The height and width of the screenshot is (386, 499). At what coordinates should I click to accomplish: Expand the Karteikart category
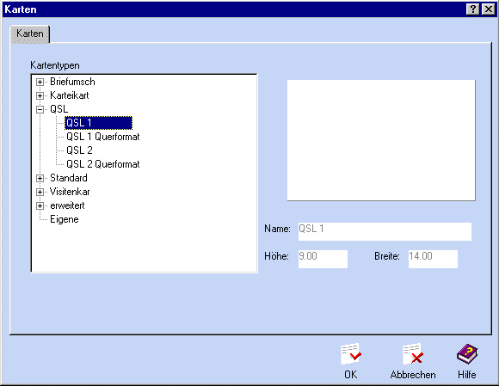coord(40,95)
